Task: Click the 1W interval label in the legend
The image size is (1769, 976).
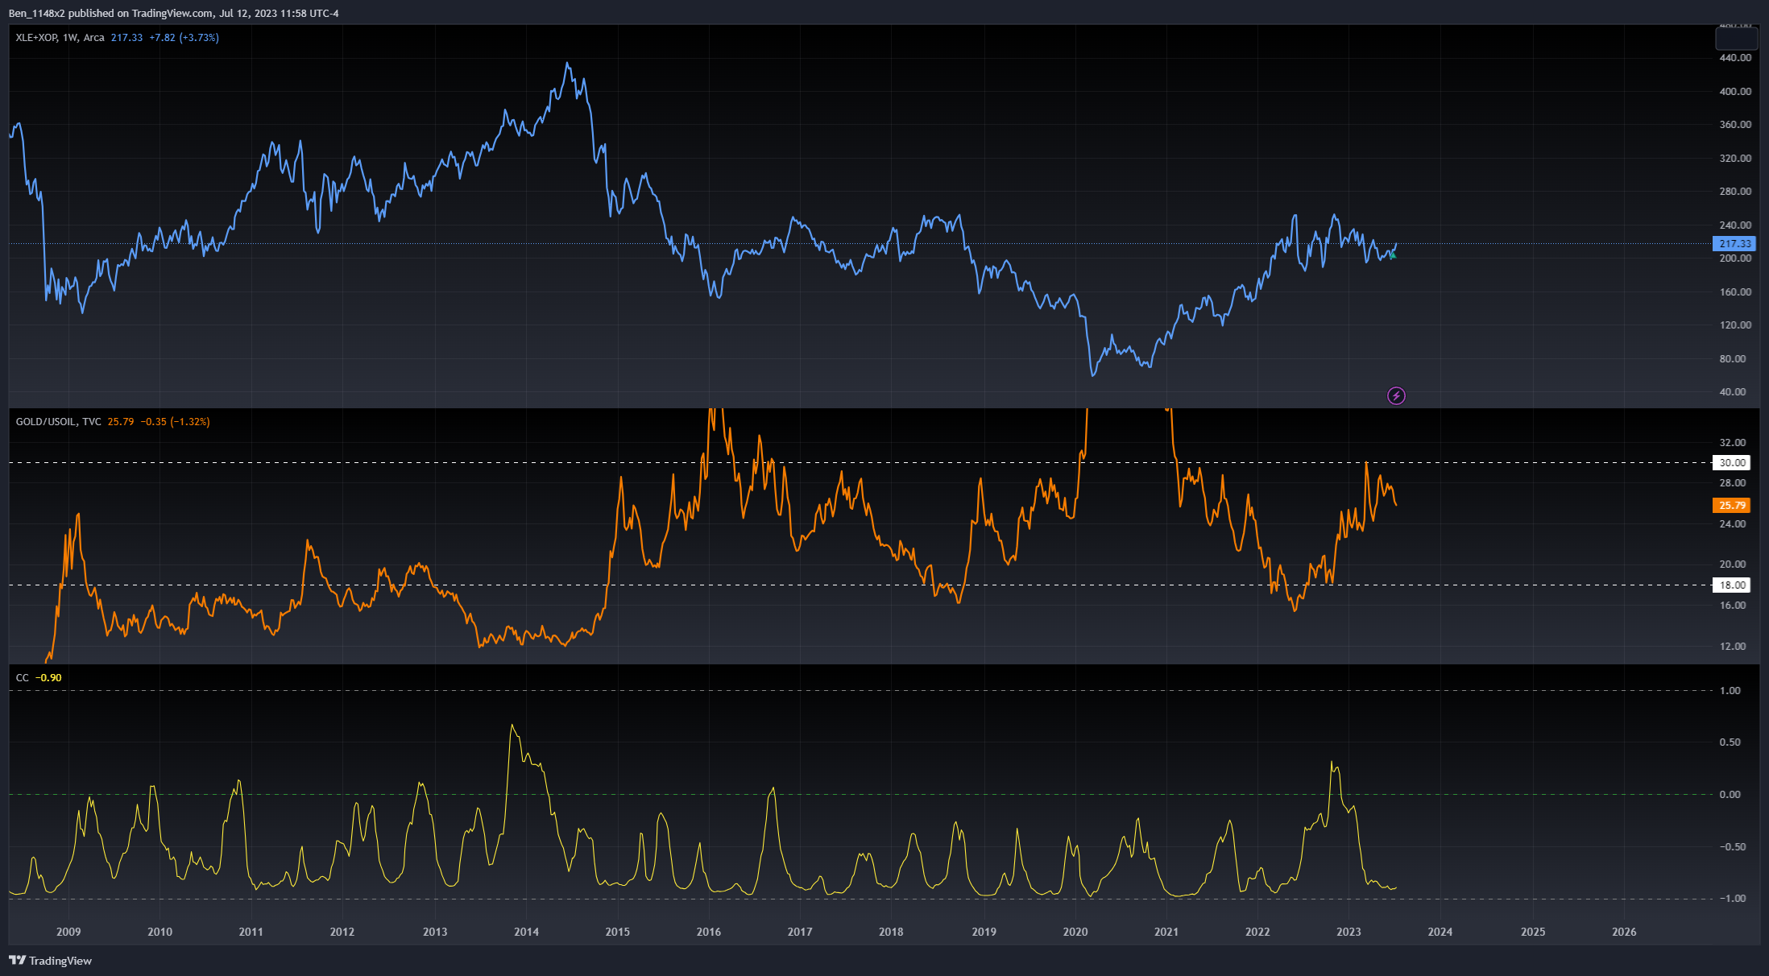Action: click(70, 38)
